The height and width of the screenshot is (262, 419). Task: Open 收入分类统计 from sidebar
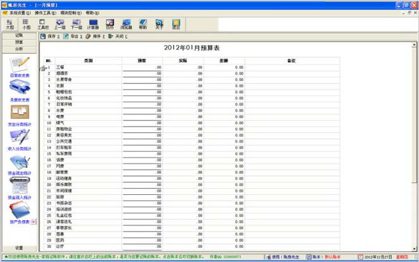(x=20, y=140)
